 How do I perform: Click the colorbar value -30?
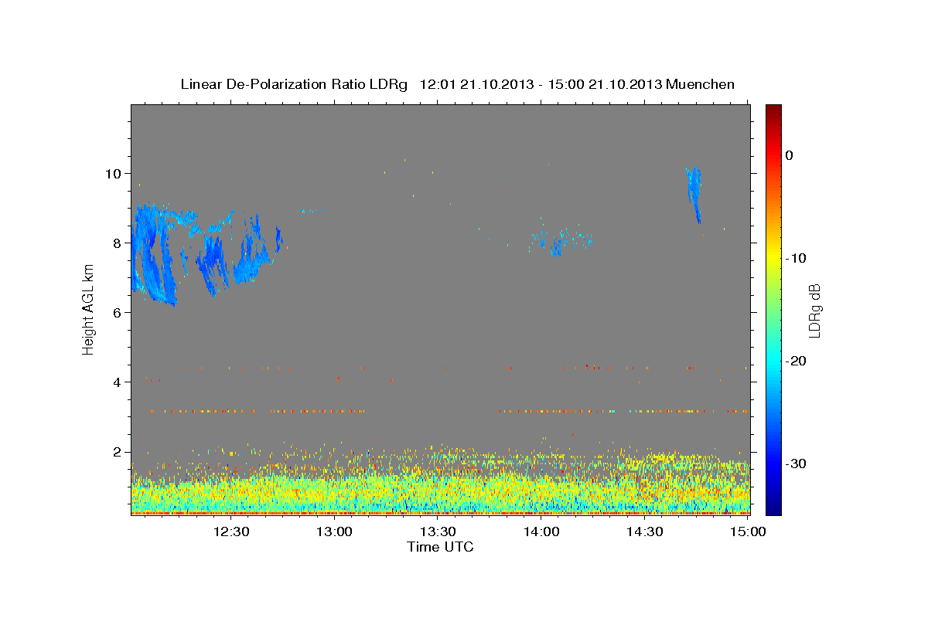(797, 463)
